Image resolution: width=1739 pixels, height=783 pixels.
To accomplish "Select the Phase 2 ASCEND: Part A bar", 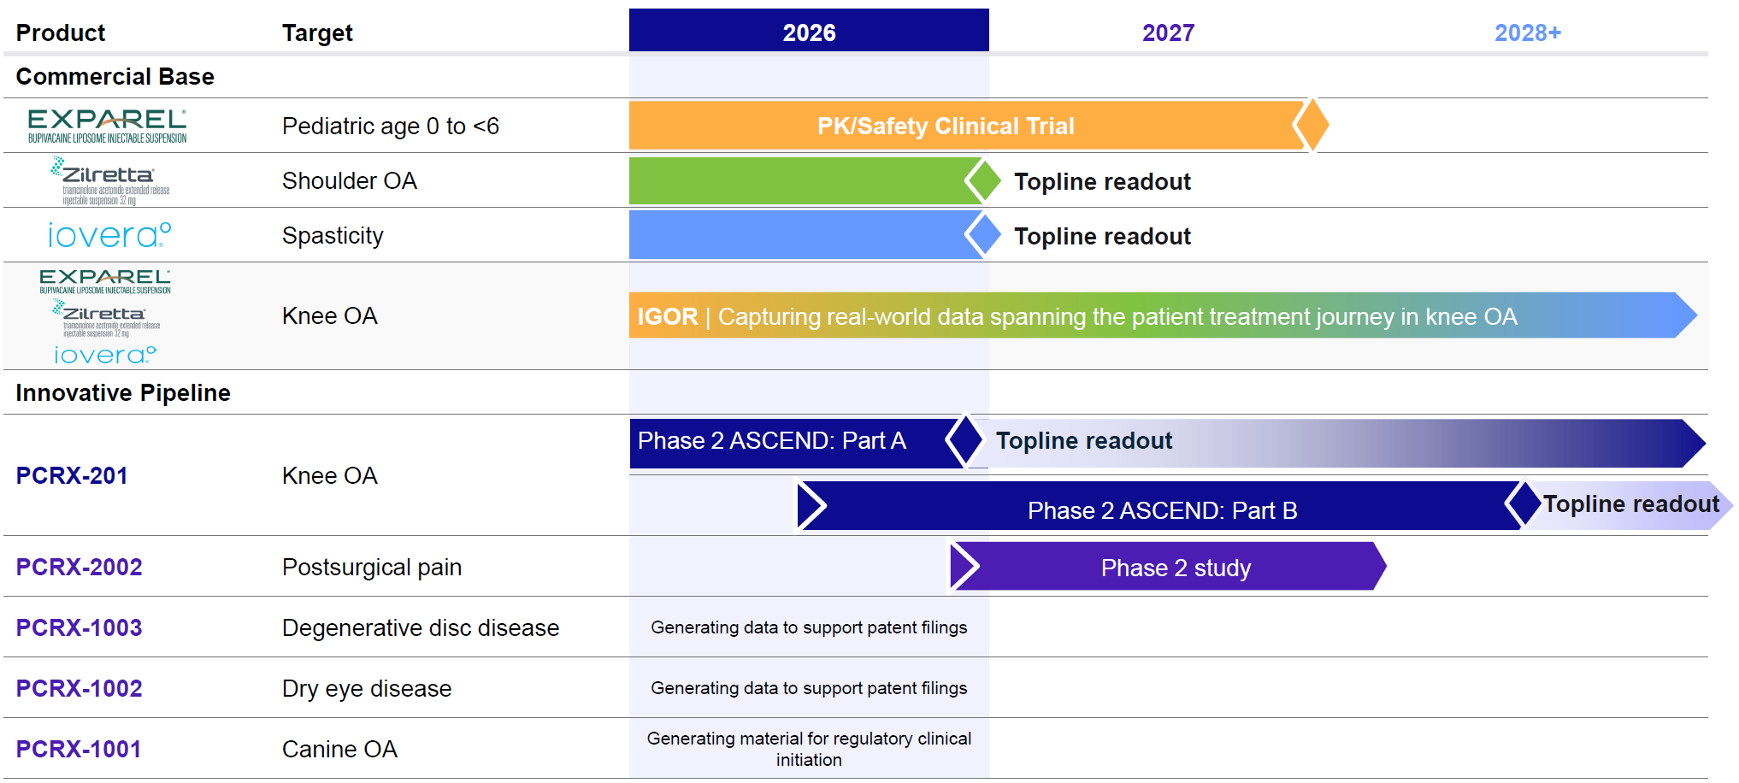I will click(795, 443).
